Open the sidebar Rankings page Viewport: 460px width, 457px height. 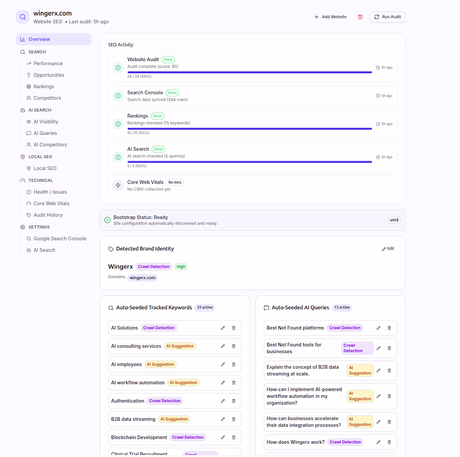tap(44, 86)
